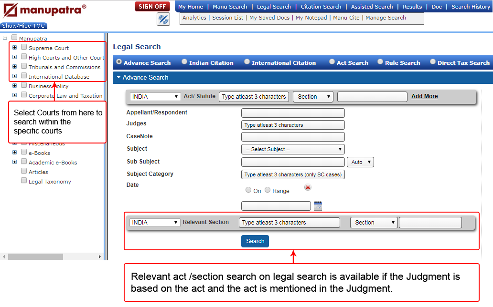This screenshot has width=493, height=307.
Task: Click the Add More link
Action: click(424, 96)
